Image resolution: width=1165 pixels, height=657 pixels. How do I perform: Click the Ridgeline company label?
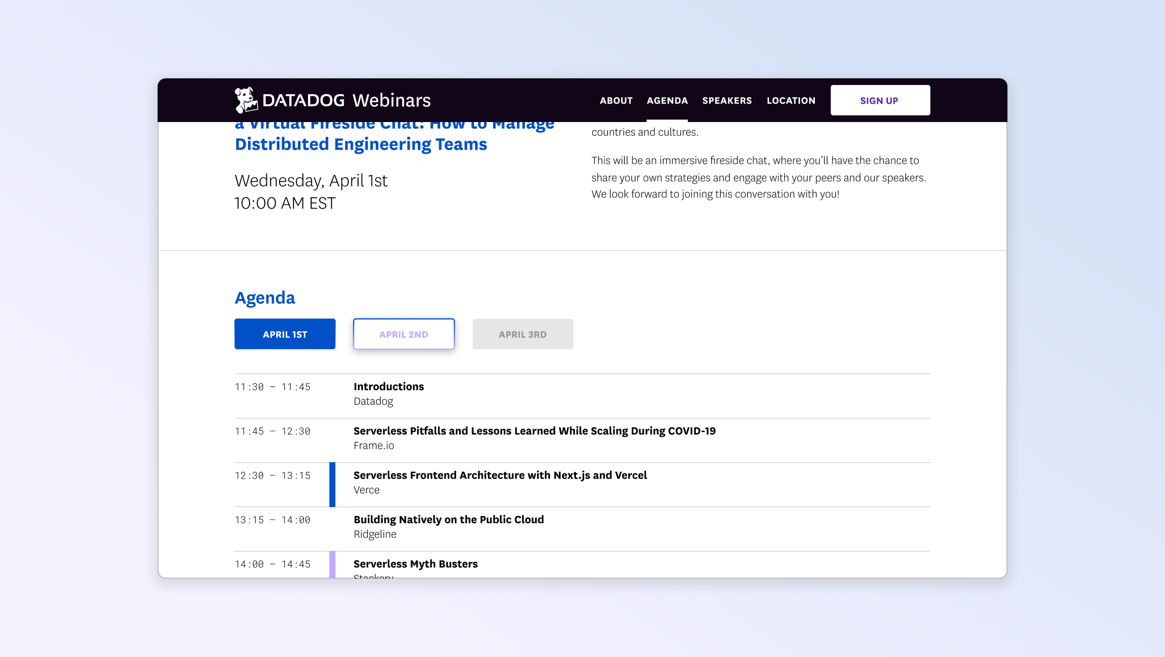point(375,534)
